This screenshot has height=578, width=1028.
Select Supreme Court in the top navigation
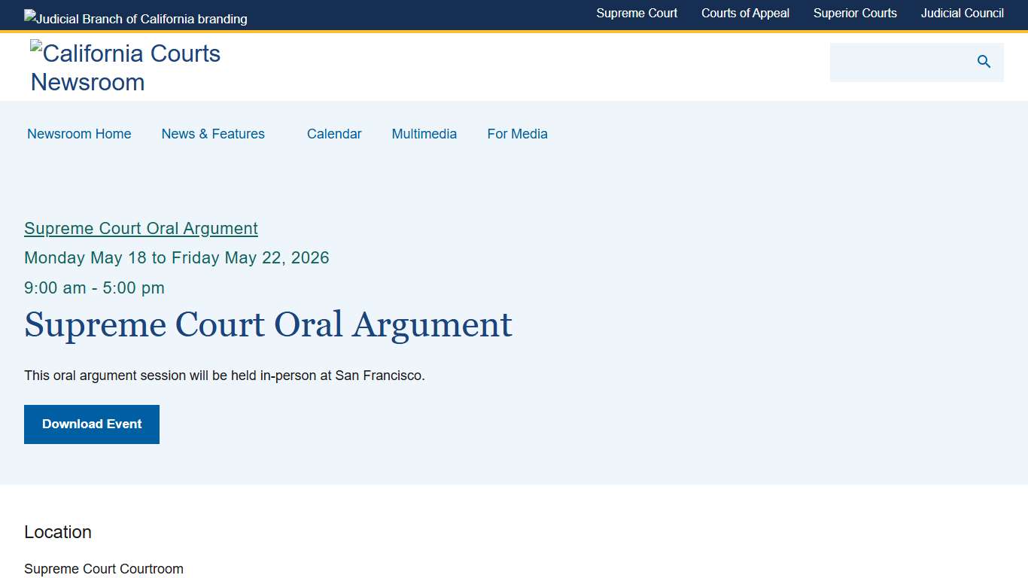click(x=637, y=13)
